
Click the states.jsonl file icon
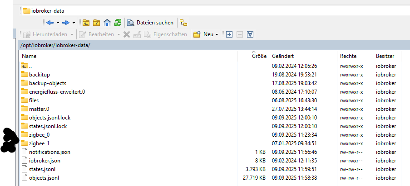25,169
